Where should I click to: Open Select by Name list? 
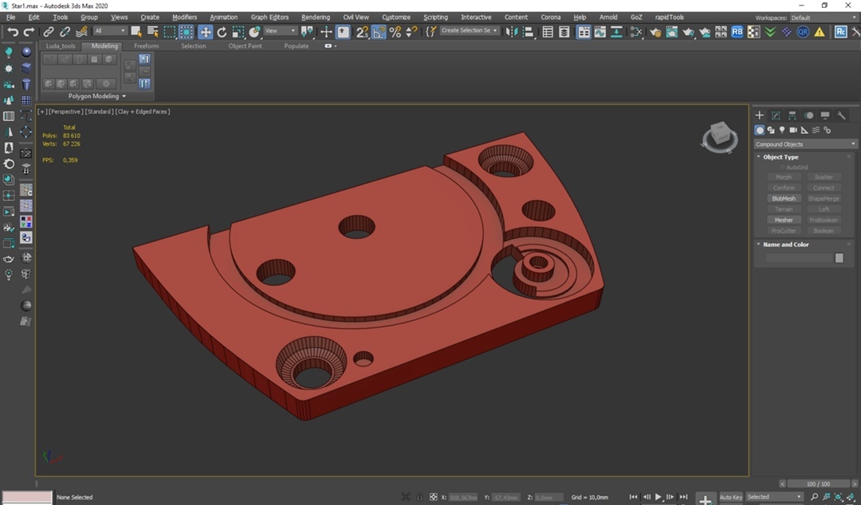152,32
